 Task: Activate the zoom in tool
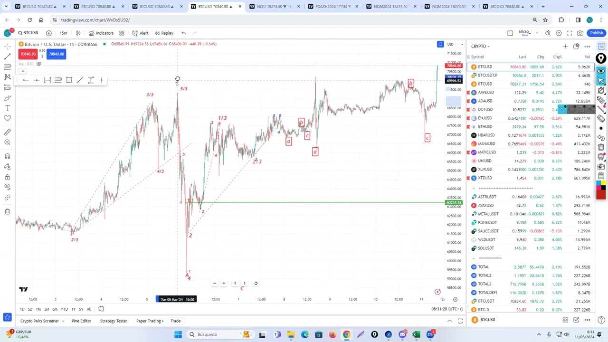tap(7, 142)
